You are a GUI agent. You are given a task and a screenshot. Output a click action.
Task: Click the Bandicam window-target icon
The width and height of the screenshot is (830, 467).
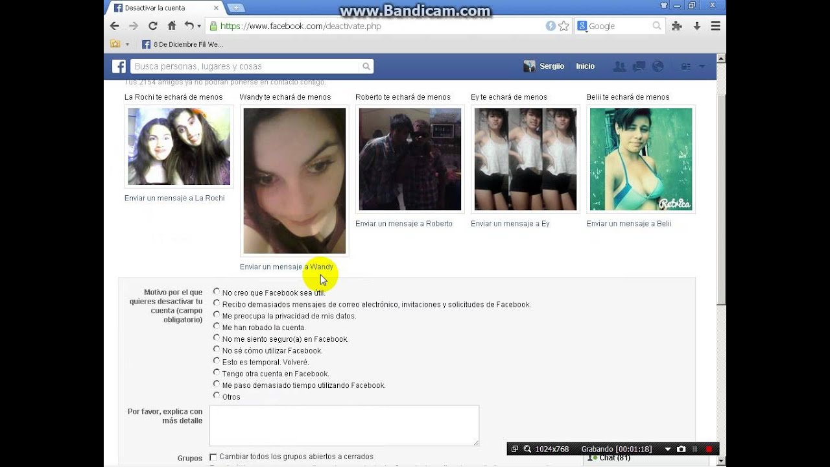pos(515,449)
